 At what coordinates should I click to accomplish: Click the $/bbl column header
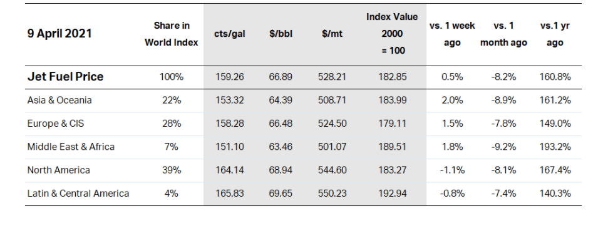pyautogui.click(x=281, y=34)
